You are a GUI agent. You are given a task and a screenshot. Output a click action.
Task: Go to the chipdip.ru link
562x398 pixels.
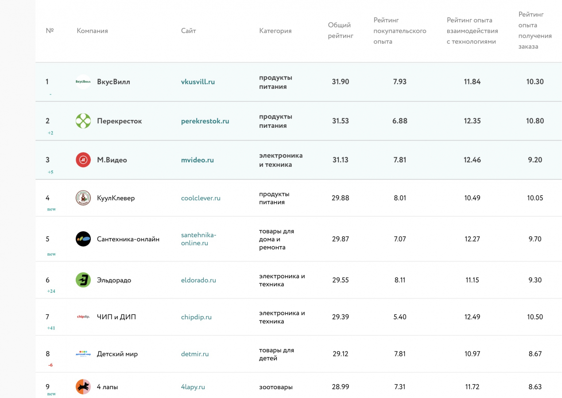click(196, 317)
